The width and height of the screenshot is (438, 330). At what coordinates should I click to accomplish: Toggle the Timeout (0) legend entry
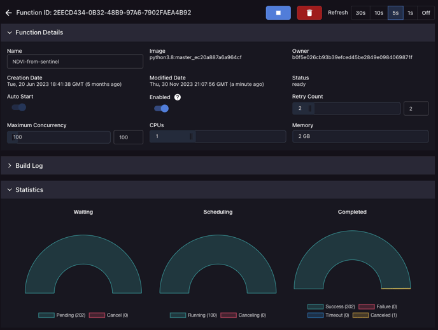328,315
